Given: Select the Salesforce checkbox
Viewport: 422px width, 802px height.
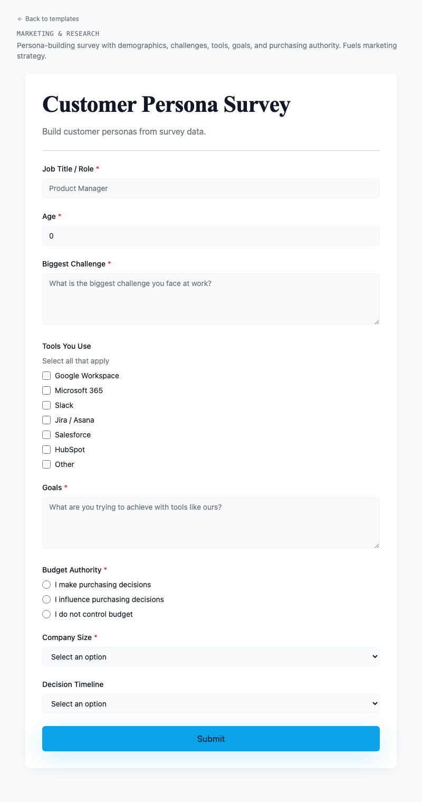Looking at the screenshot, I should (x=46, y=435).
